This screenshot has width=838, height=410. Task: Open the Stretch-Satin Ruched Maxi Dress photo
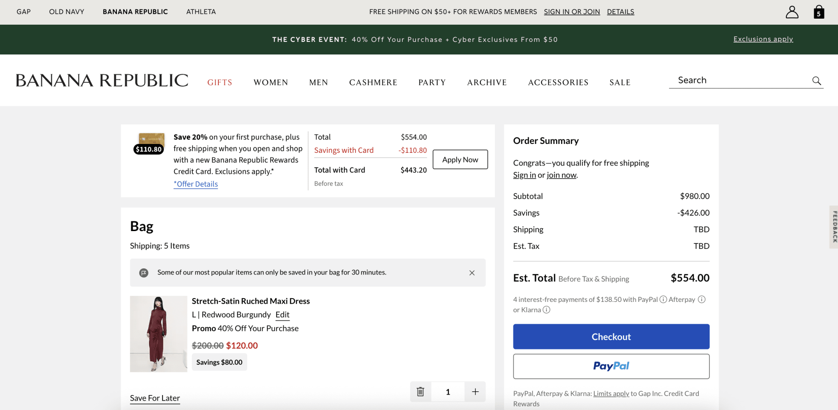click(158, 334)
